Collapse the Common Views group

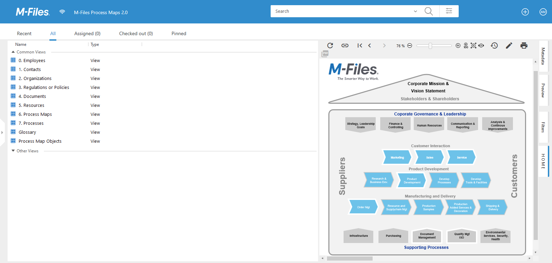click(13, 52)
